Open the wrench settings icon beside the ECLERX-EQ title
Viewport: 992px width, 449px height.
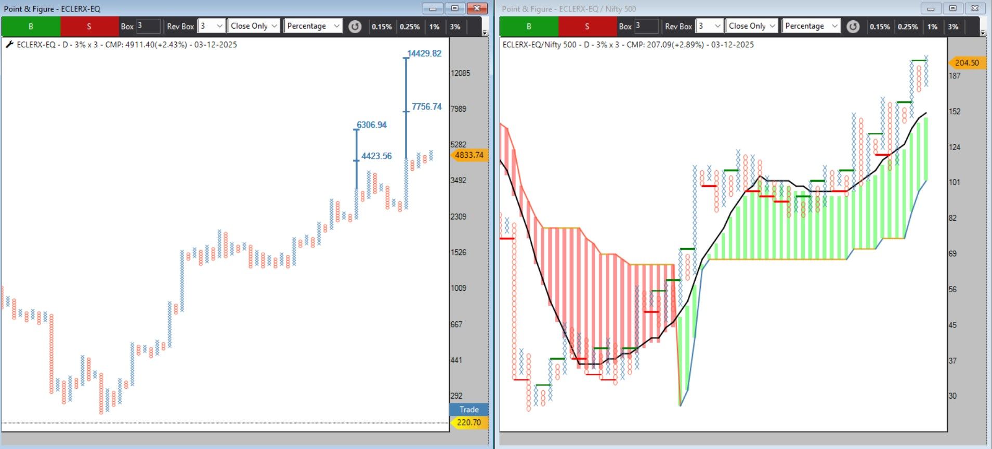click(x=9, y=45)
